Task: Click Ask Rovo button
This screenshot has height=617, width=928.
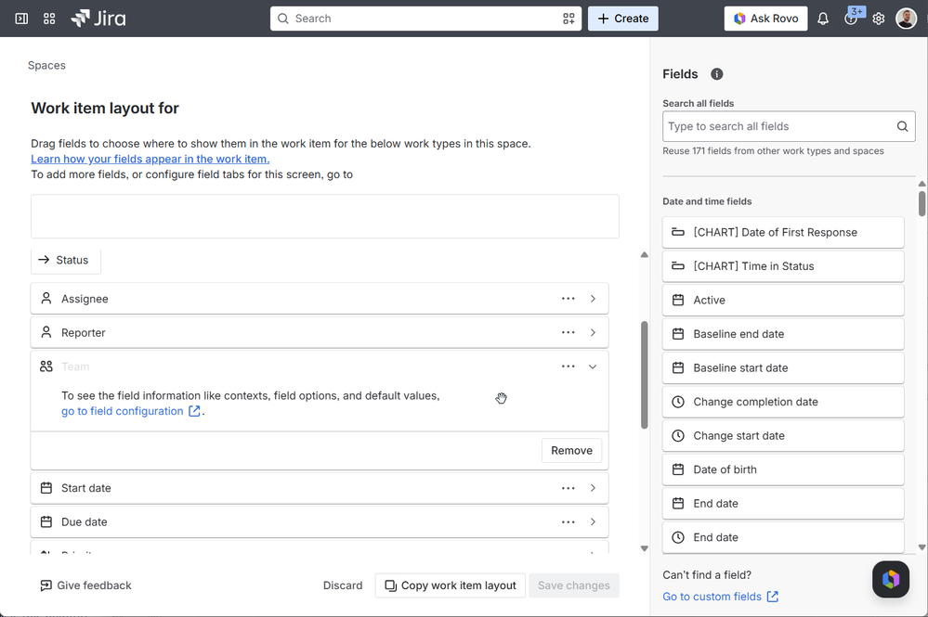Action: tap(765, 19)
